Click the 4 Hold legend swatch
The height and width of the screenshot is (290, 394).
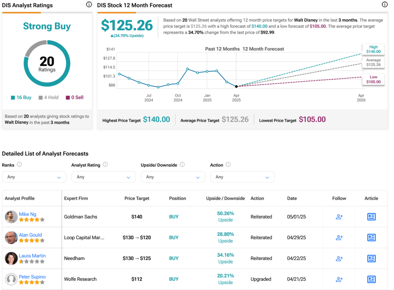coord(40,98)
